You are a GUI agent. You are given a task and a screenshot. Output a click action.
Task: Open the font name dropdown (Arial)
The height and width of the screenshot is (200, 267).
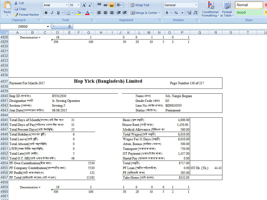tap(67, 5)
